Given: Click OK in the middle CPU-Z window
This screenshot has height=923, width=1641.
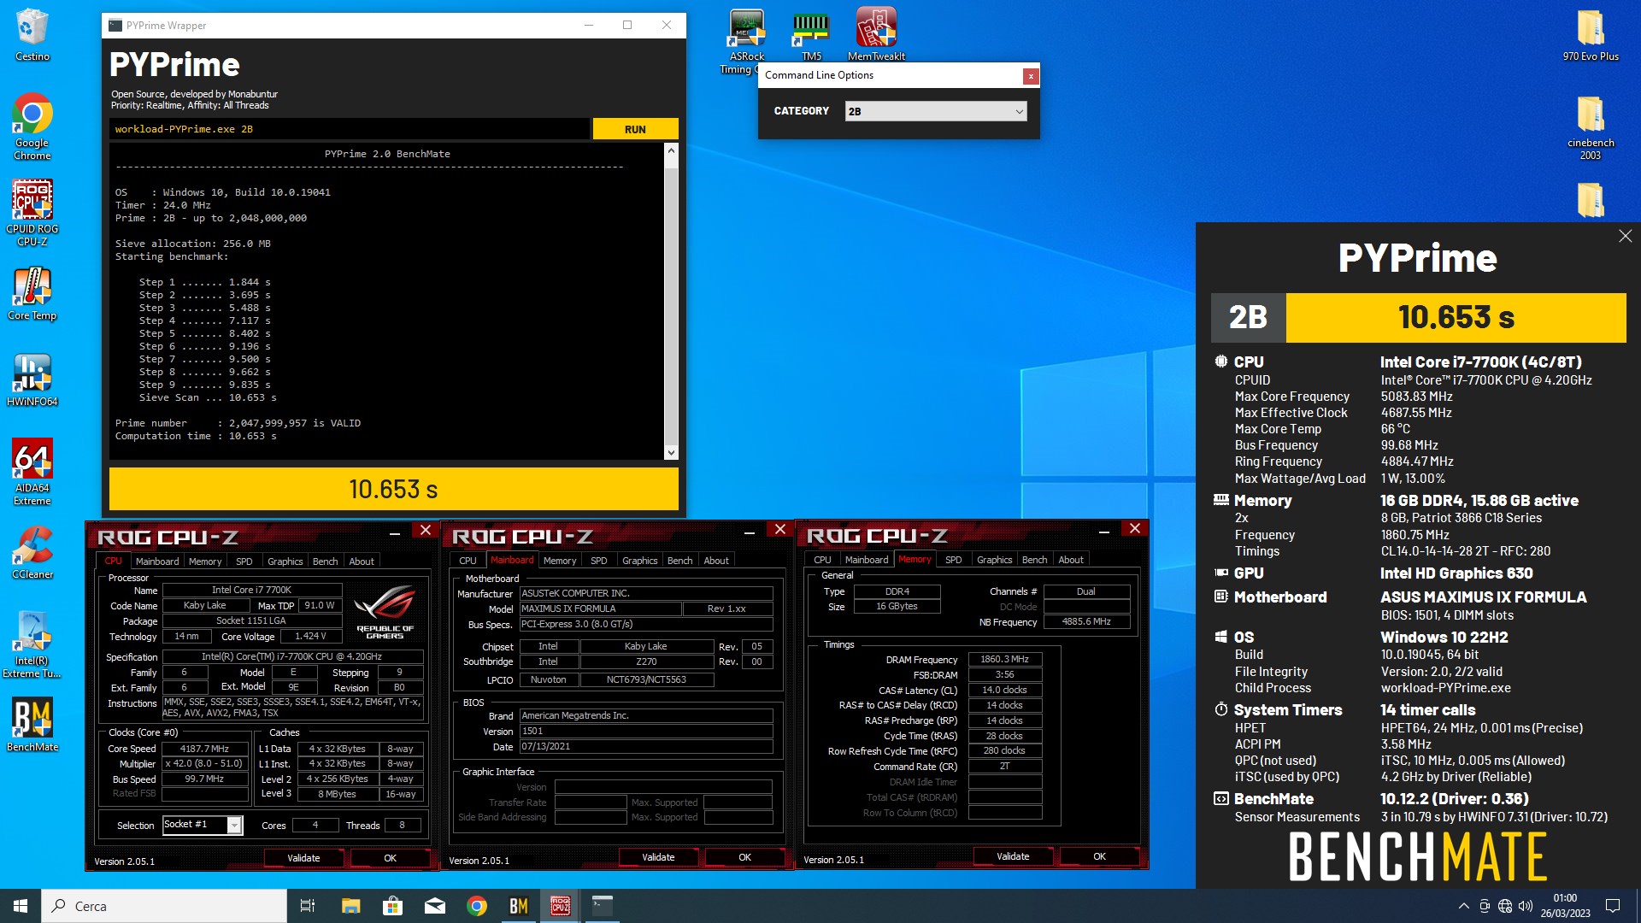Looking at the screenshot, I should pyautogui.click(x=744, y=857).
